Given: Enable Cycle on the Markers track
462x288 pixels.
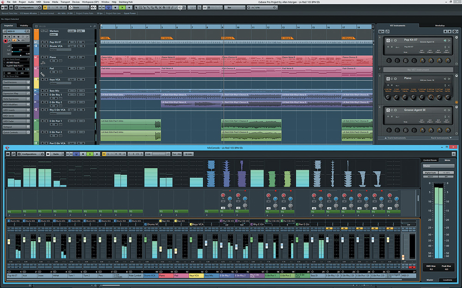Looking at the screenshot, I should point(81,31).
